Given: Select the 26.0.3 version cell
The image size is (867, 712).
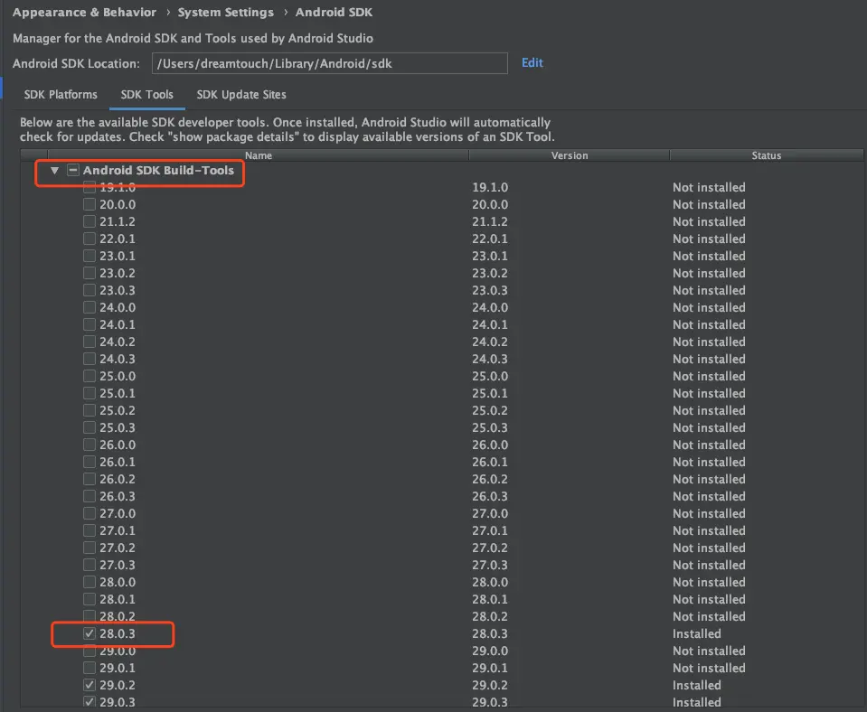Looking at the screenshot, I should click(490, 496).
